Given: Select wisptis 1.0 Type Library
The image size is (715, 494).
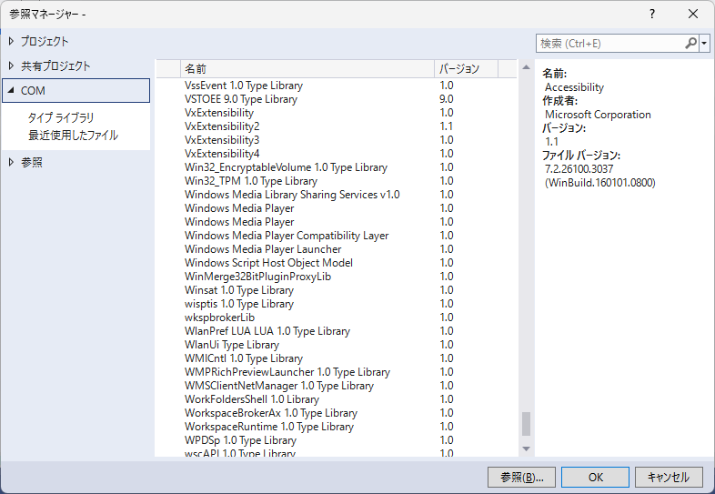Looking at the screenshot, I should pos(337,304).
